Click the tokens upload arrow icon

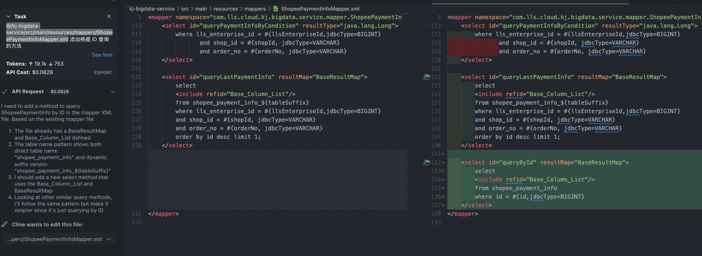(x=31, y=64)
